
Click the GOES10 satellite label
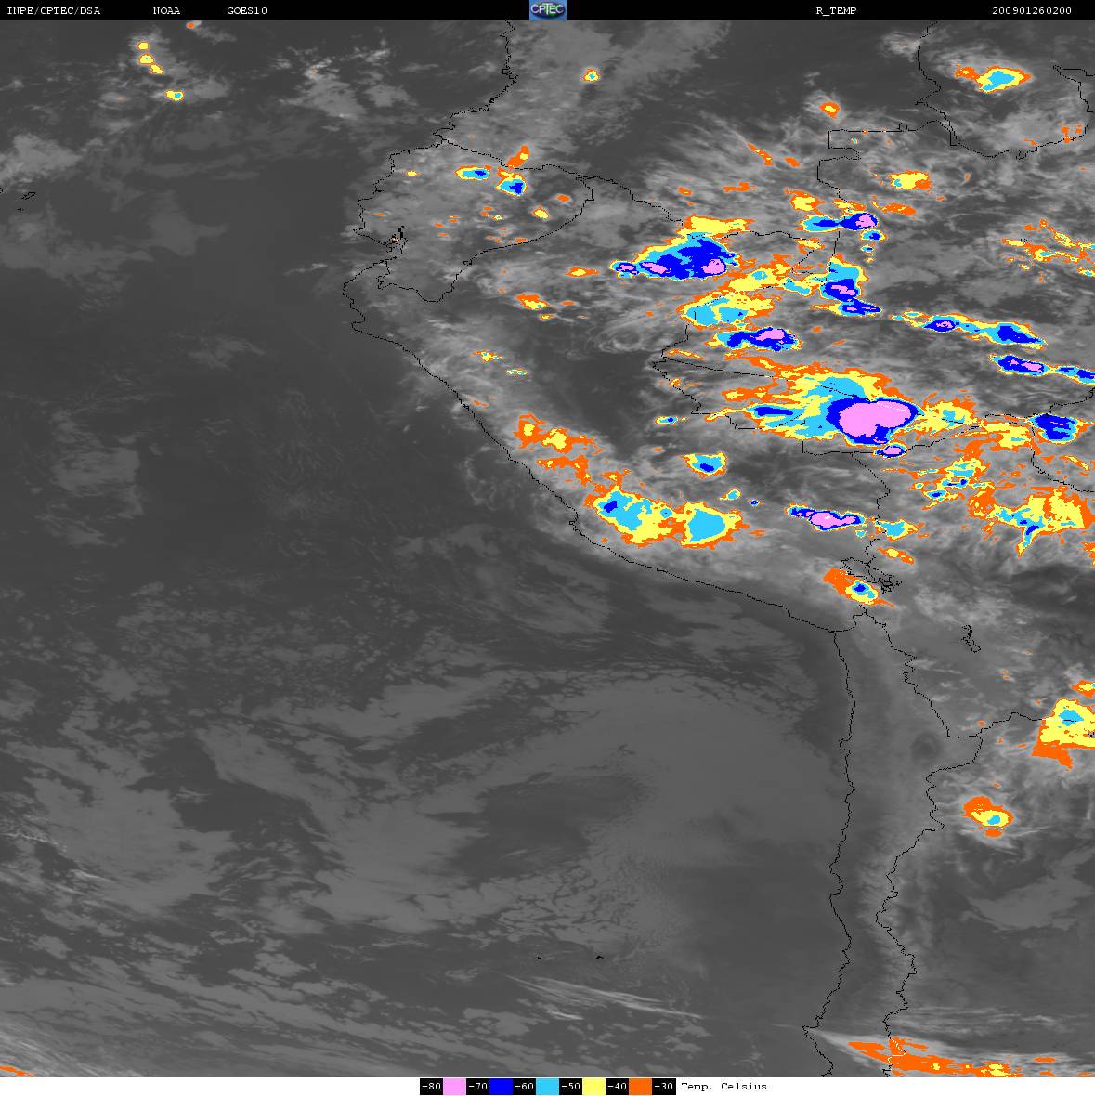coord(247,10)
